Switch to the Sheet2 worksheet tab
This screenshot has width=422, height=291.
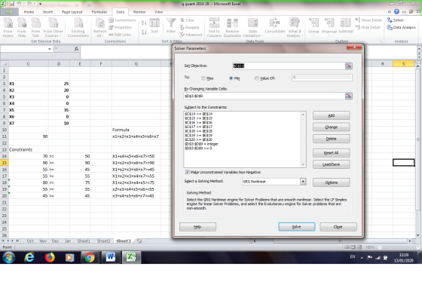[x=104, y=241]
